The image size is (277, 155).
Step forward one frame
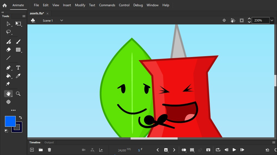tap(242, 150)
